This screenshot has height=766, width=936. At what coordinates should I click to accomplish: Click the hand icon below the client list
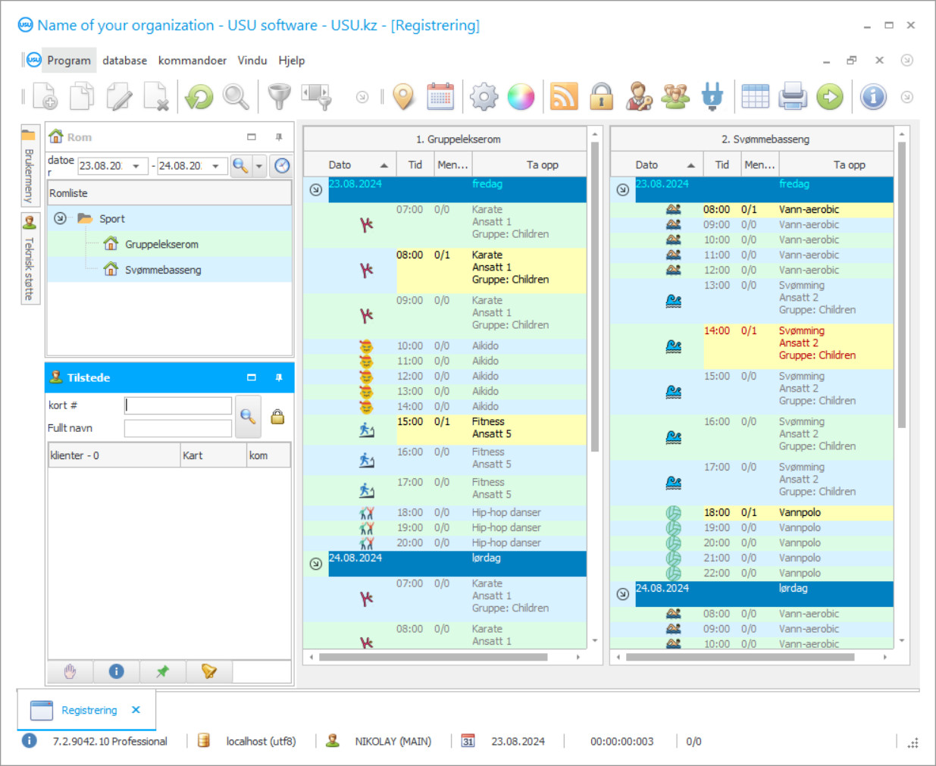click(70, 671)
